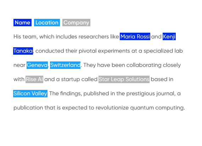
Task: Click the Switzerland location highlight
Action: 65,65
